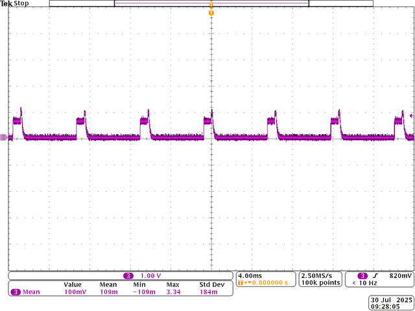Click the 2.50MS/s sample rate readout
The image size is (415, 311).
click(316, 275)
